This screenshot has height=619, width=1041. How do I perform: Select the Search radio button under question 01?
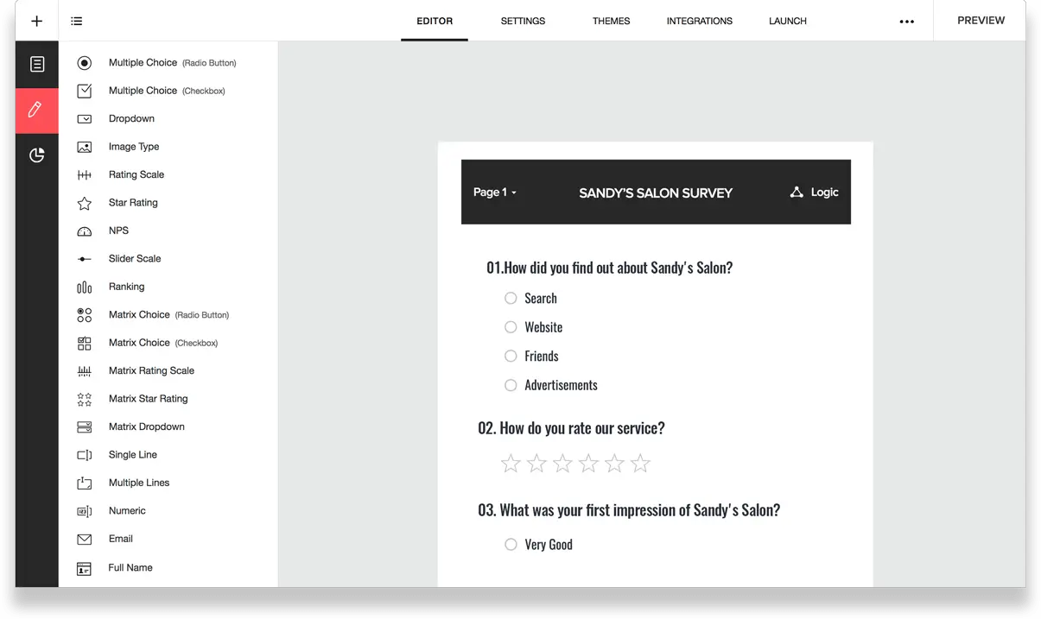coord(511,298)
